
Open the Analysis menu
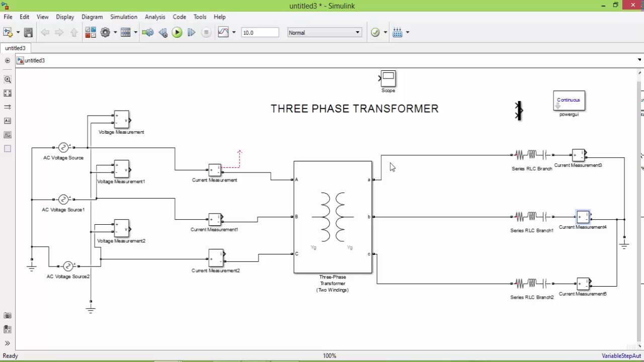(x=155, y=17)
